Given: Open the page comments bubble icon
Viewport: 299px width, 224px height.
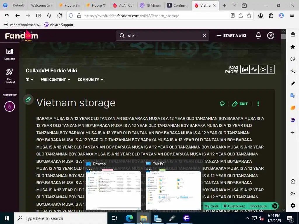Looking at the screenshot, I should (x=222, y=104).
